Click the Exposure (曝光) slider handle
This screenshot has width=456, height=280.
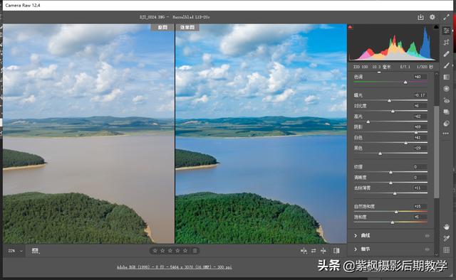coord(389,101)
